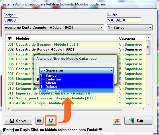159x135 pixels.
Task: Select '2 - Cadastrar' option
Action: (x=76, y=79)
